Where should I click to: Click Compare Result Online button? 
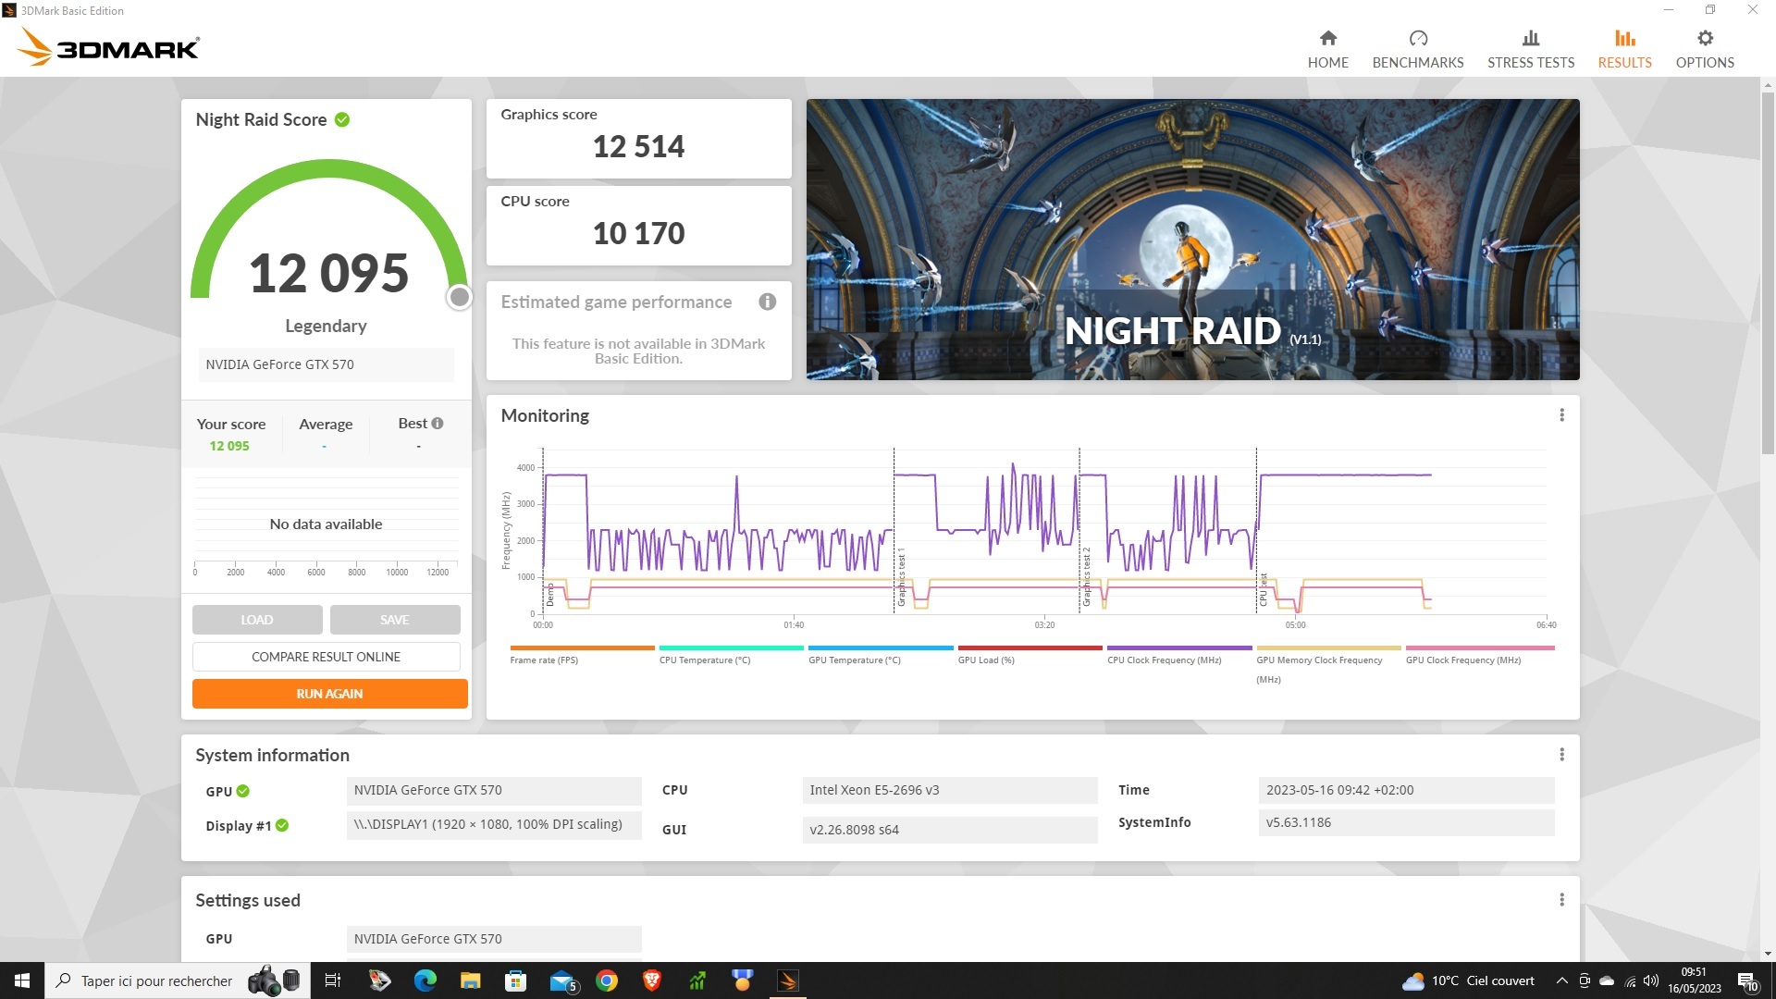pos(326,657)
